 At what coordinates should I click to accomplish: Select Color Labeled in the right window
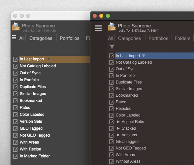(x=128, y=115)
